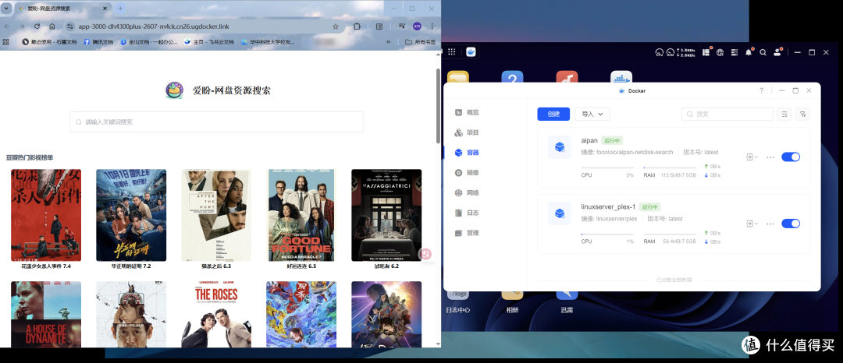
Task: Select the 爱盼-网盘资源搜索 Chrome tab
Action: 62,9
